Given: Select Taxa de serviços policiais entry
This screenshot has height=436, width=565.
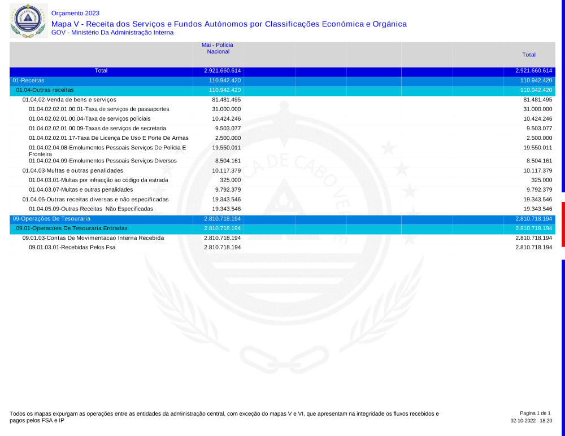Looking at the screenshot, I should point(89,119).
